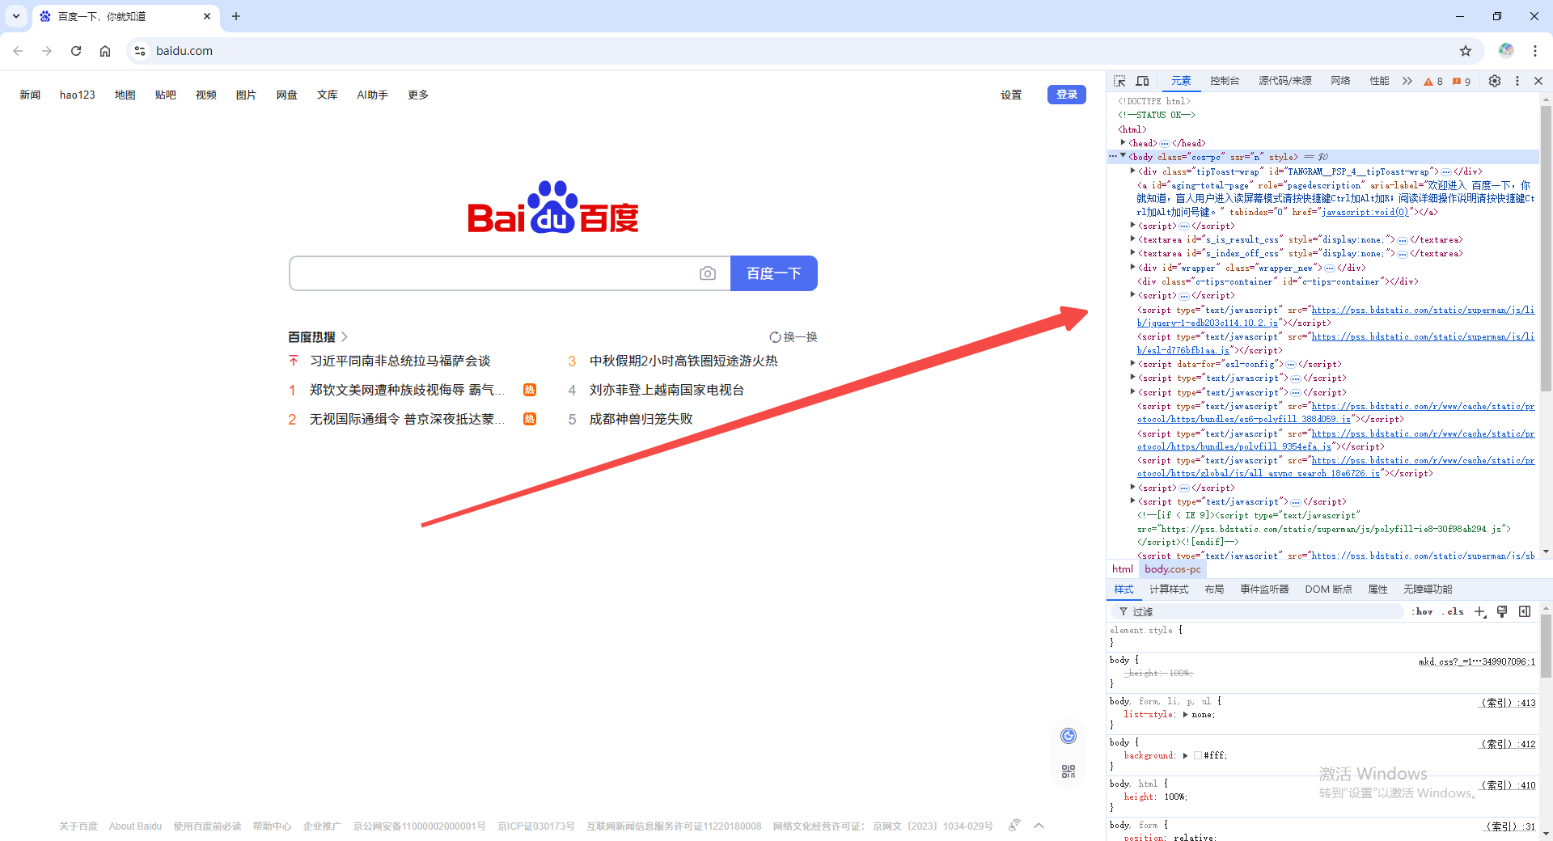This screenshot has width=1553, height=841.
Task: Click hot search 成都神兽归笼失败
Action: tap(641, 419)
